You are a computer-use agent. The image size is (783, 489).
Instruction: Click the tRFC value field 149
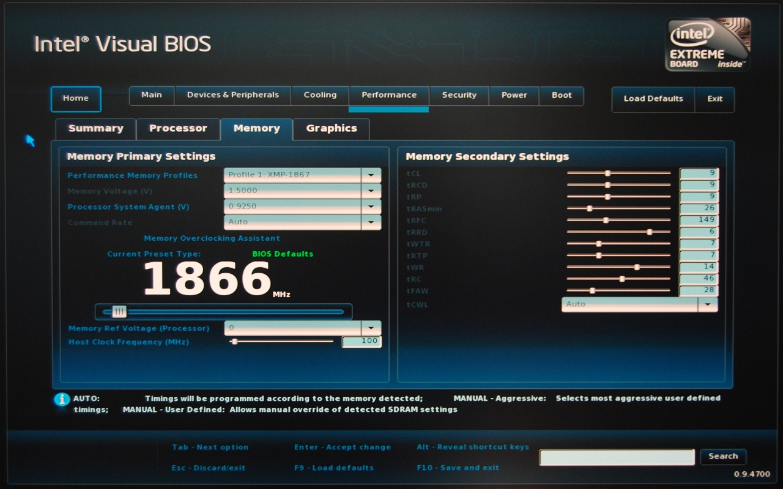[699, 220]
